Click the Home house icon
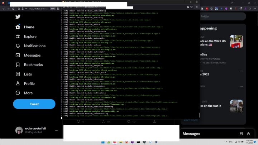The width and height of the screenshot is (258, 145). 18,27
